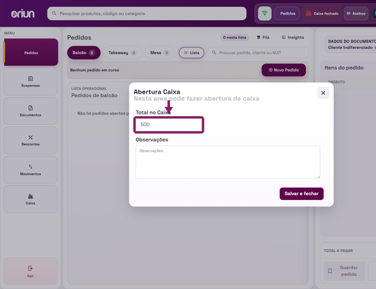
Task: Click the Caixa fechada status button
Action: tap(321, 14)
